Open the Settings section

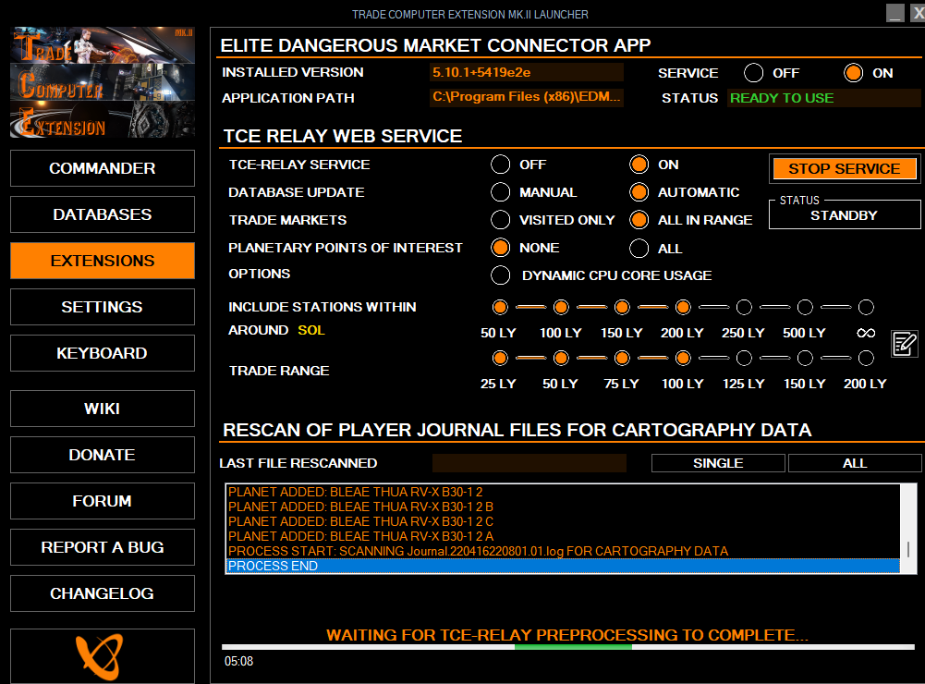pos(103,307)
